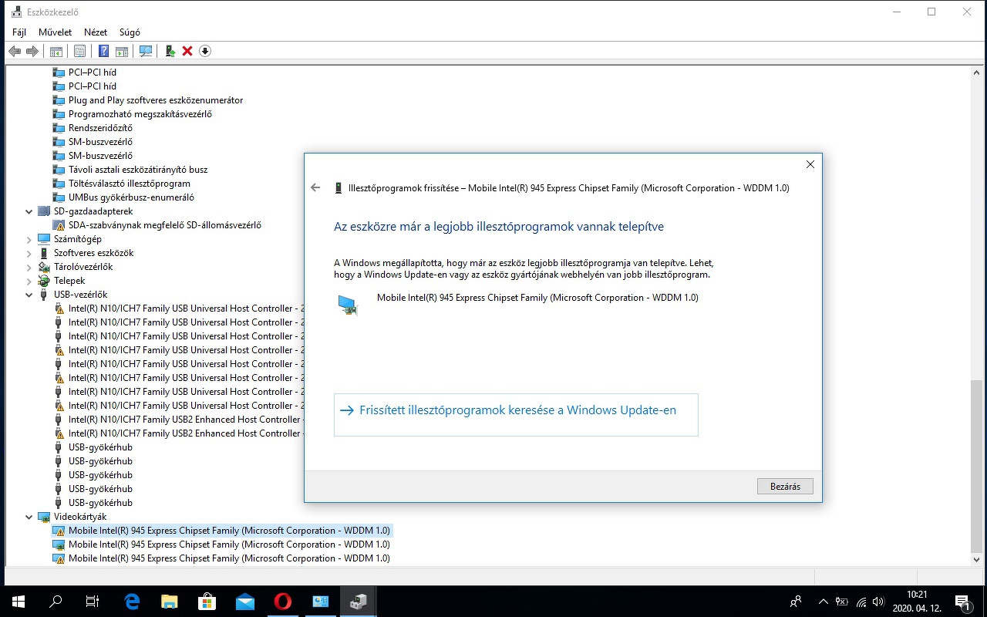This screenshot has height=617, width=987.
Task: Launch Opera browser from the taskbar
Action: (x=283, y=602)
